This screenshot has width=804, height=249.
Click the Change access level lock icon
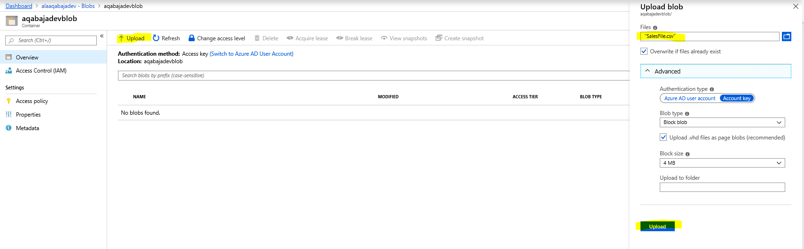(191, 38)
